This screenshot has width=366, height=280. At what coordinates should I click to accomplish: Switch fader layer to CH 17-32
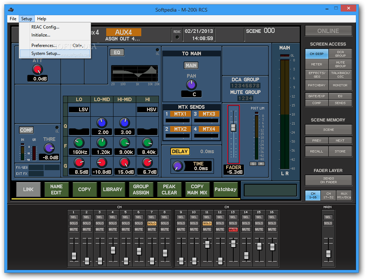(x=328, y=195)
